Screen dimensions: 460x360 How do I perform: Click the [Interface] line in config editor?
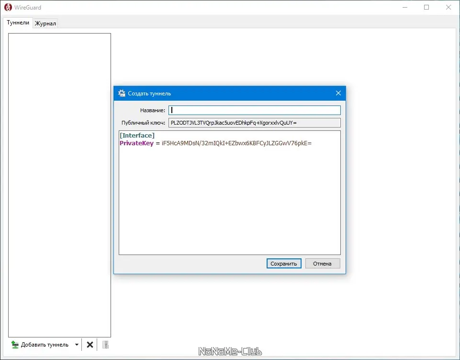pyautogui.click(x=137, y=136)
